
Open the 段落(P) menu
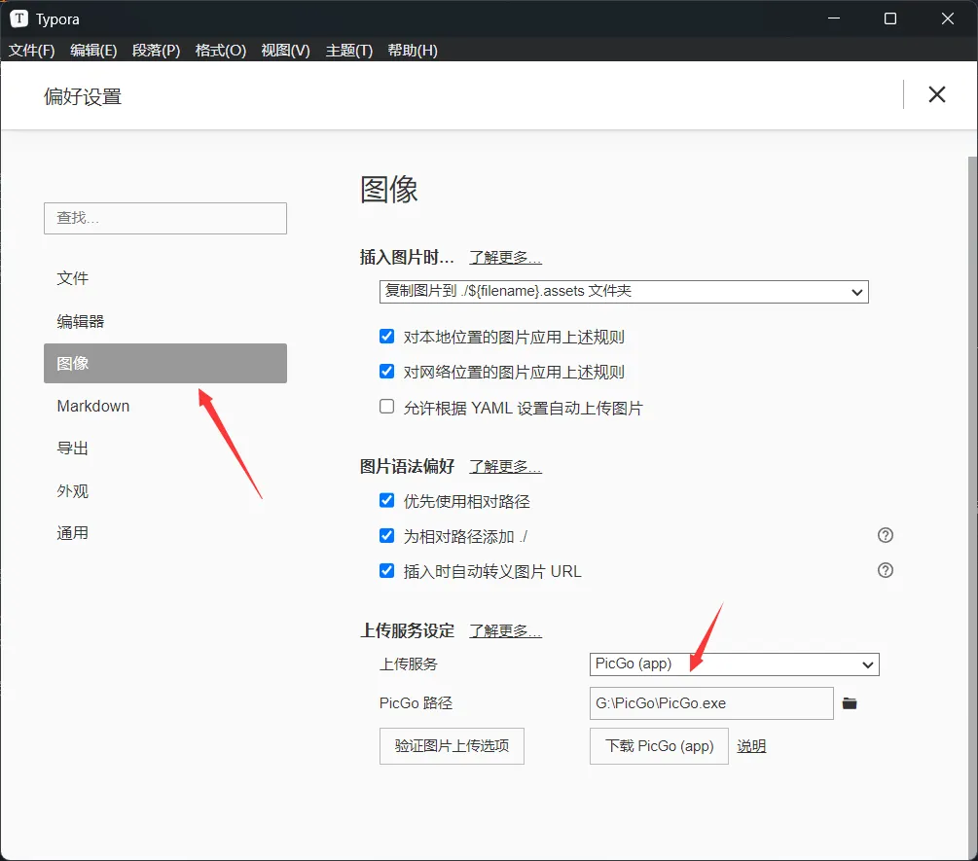156,50
